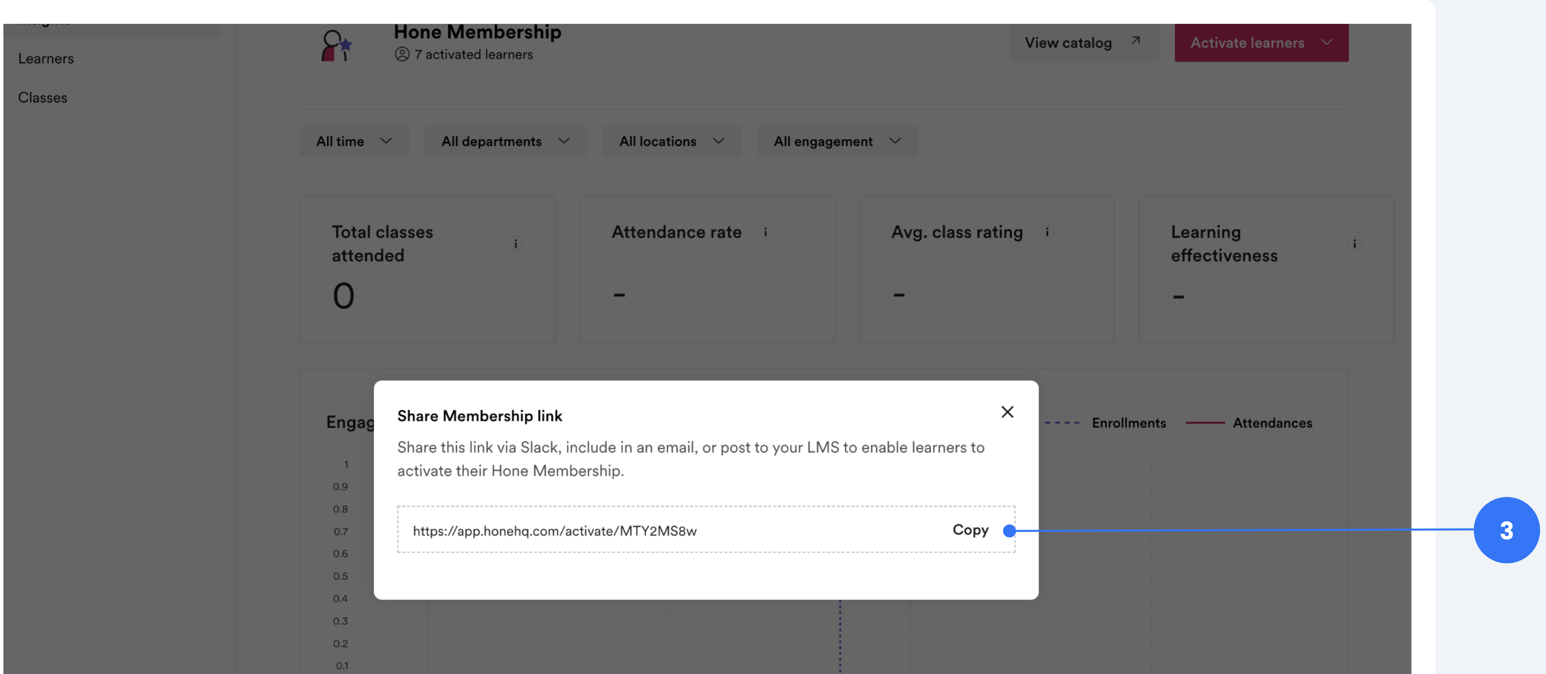Click the Total classes attended value 0
This screenshot has height=674, width=1546.
343,296
